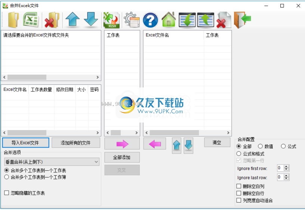Exit application via door icon
This screenshot has height=210, width=305.
pos(242,20)
